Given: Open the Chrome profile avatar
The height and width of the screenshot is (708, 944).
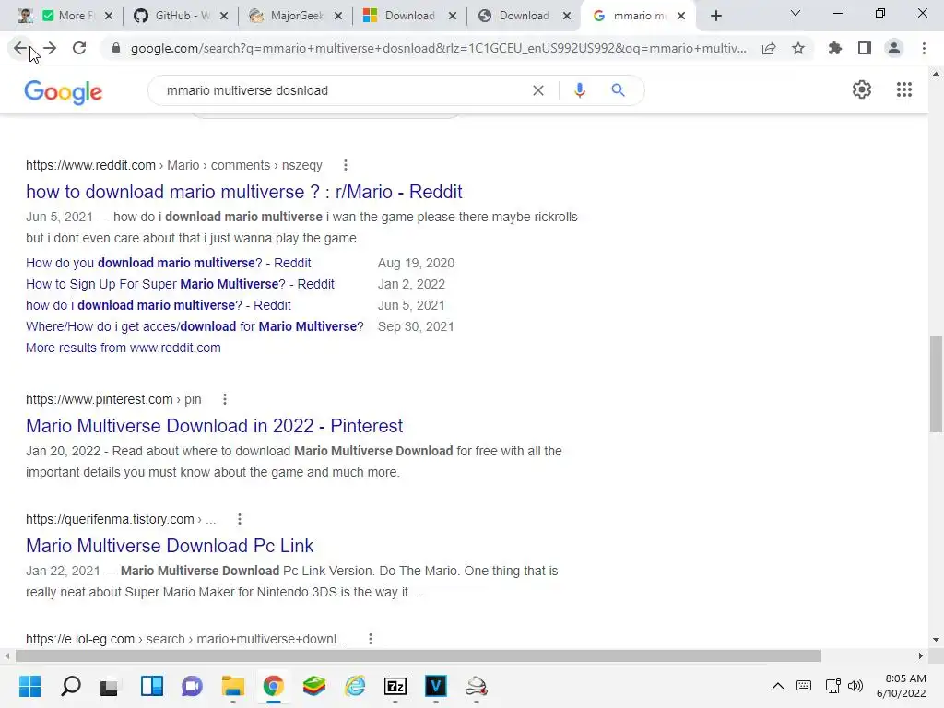Looking at the screenshot, I should click(x=894, y=48).
